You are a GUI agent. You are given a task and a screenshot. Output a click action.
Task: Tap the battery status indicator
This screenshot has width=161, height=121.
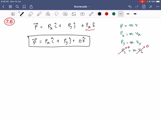(x=158, y=2)
